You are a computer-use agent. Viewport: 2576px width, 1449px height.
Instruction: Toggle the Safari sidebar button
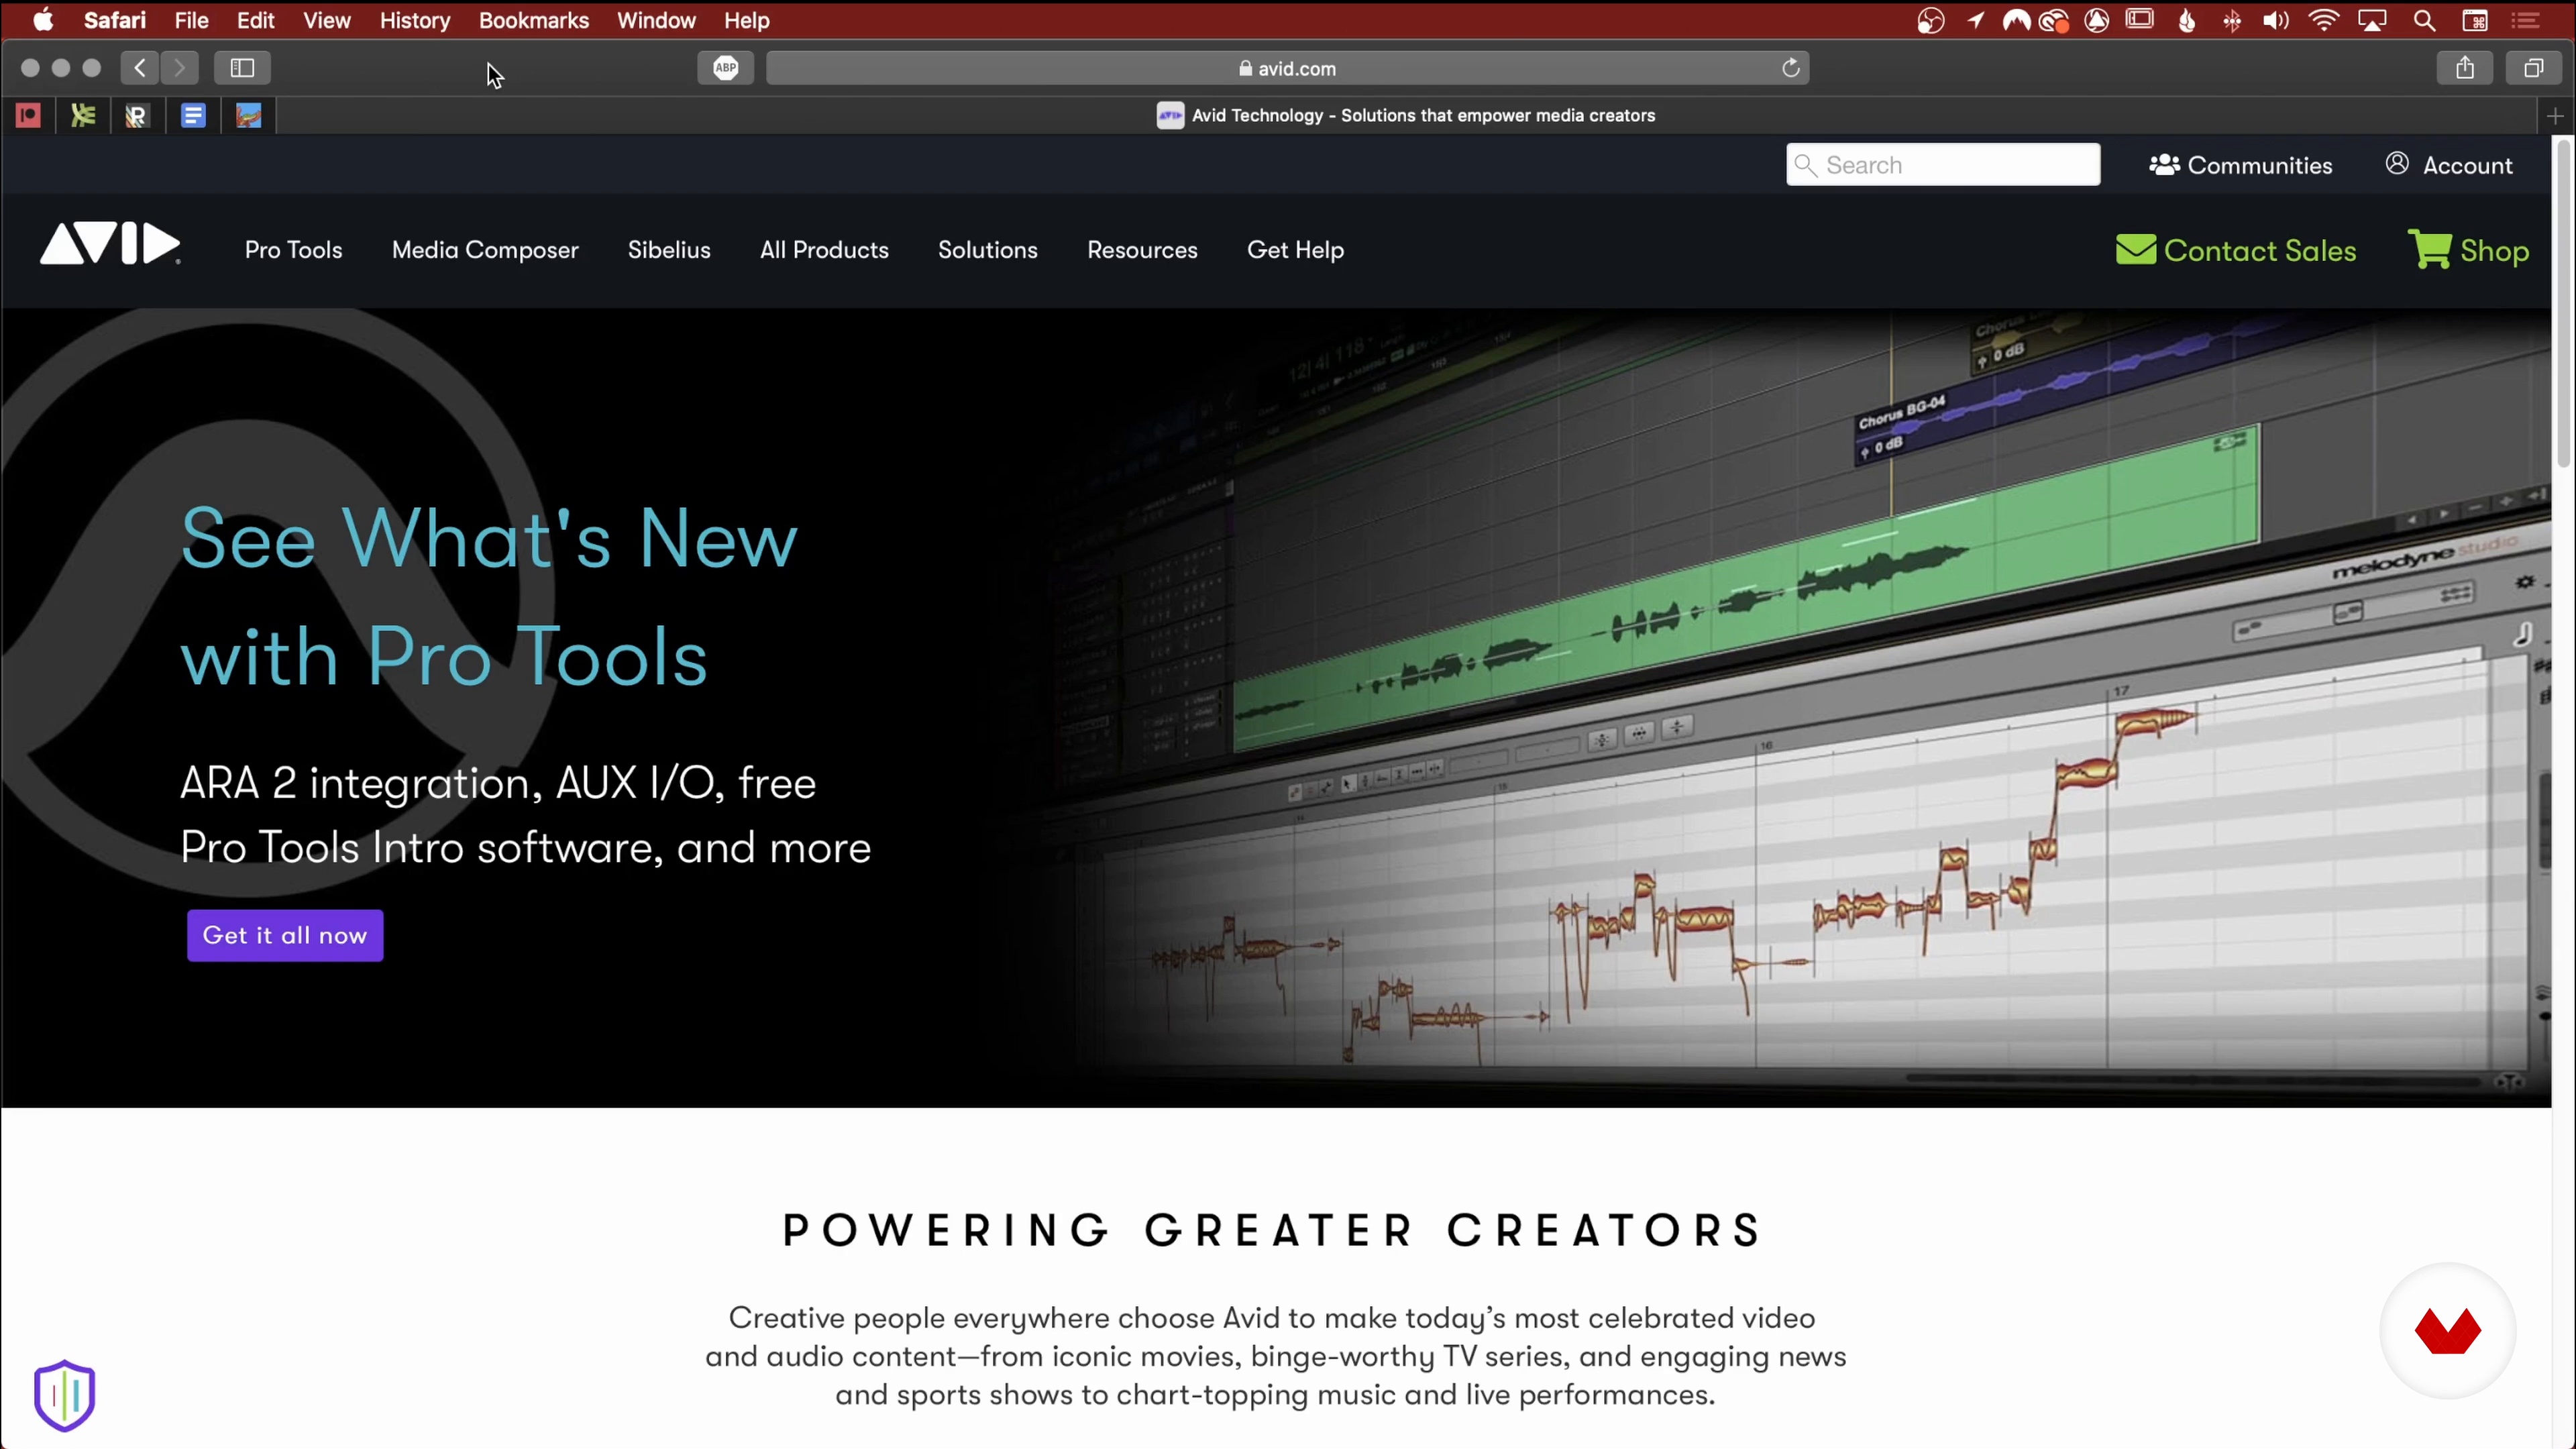pyautogui.click(x=243, y=68)
